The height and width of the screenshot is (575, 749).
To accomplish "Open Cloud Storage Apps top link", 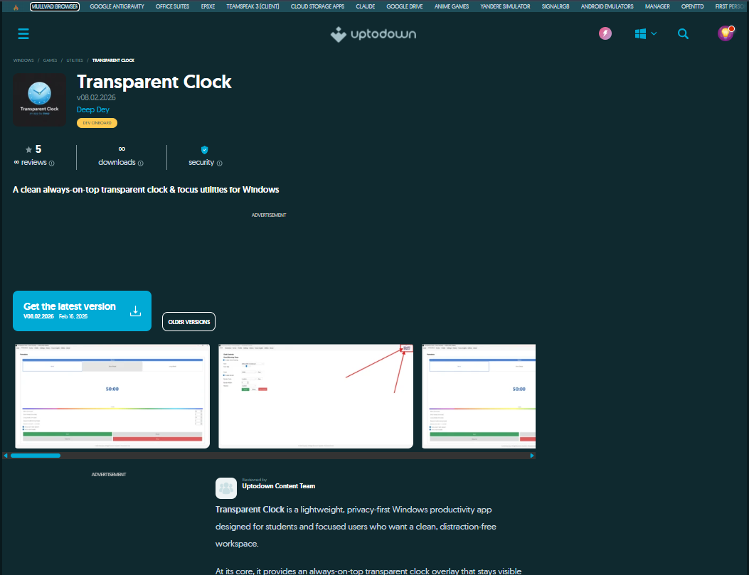I will (x=318, y=6).
